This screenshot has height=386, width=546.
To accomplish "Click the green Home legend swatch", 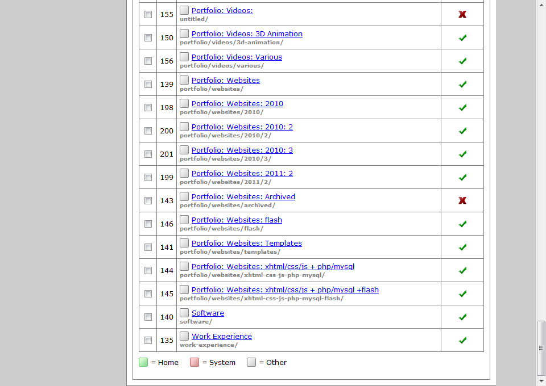I will click(143, 362).
